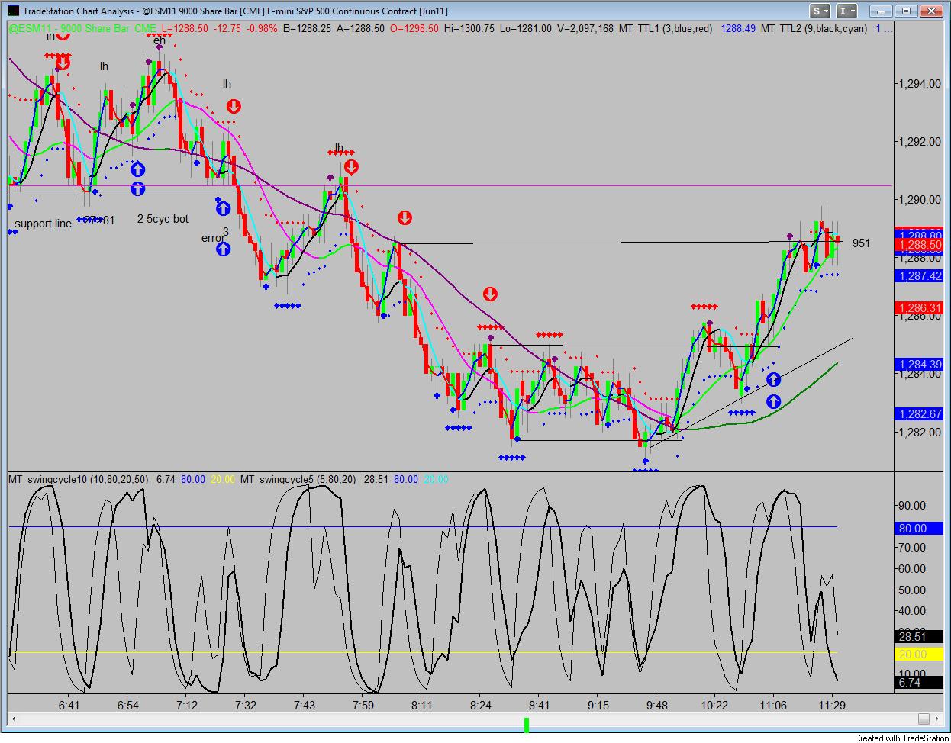This screenshot has width=951, height=743.
Task: Close the TradeStation chart window
Action: [x=932, y=11]
